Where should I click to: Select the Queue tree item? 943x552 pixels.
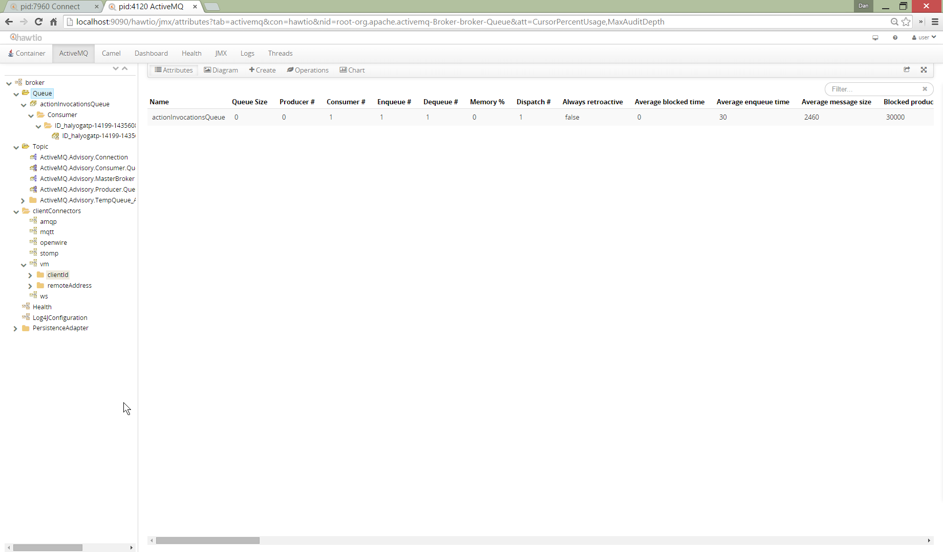(x=42, y=93)
